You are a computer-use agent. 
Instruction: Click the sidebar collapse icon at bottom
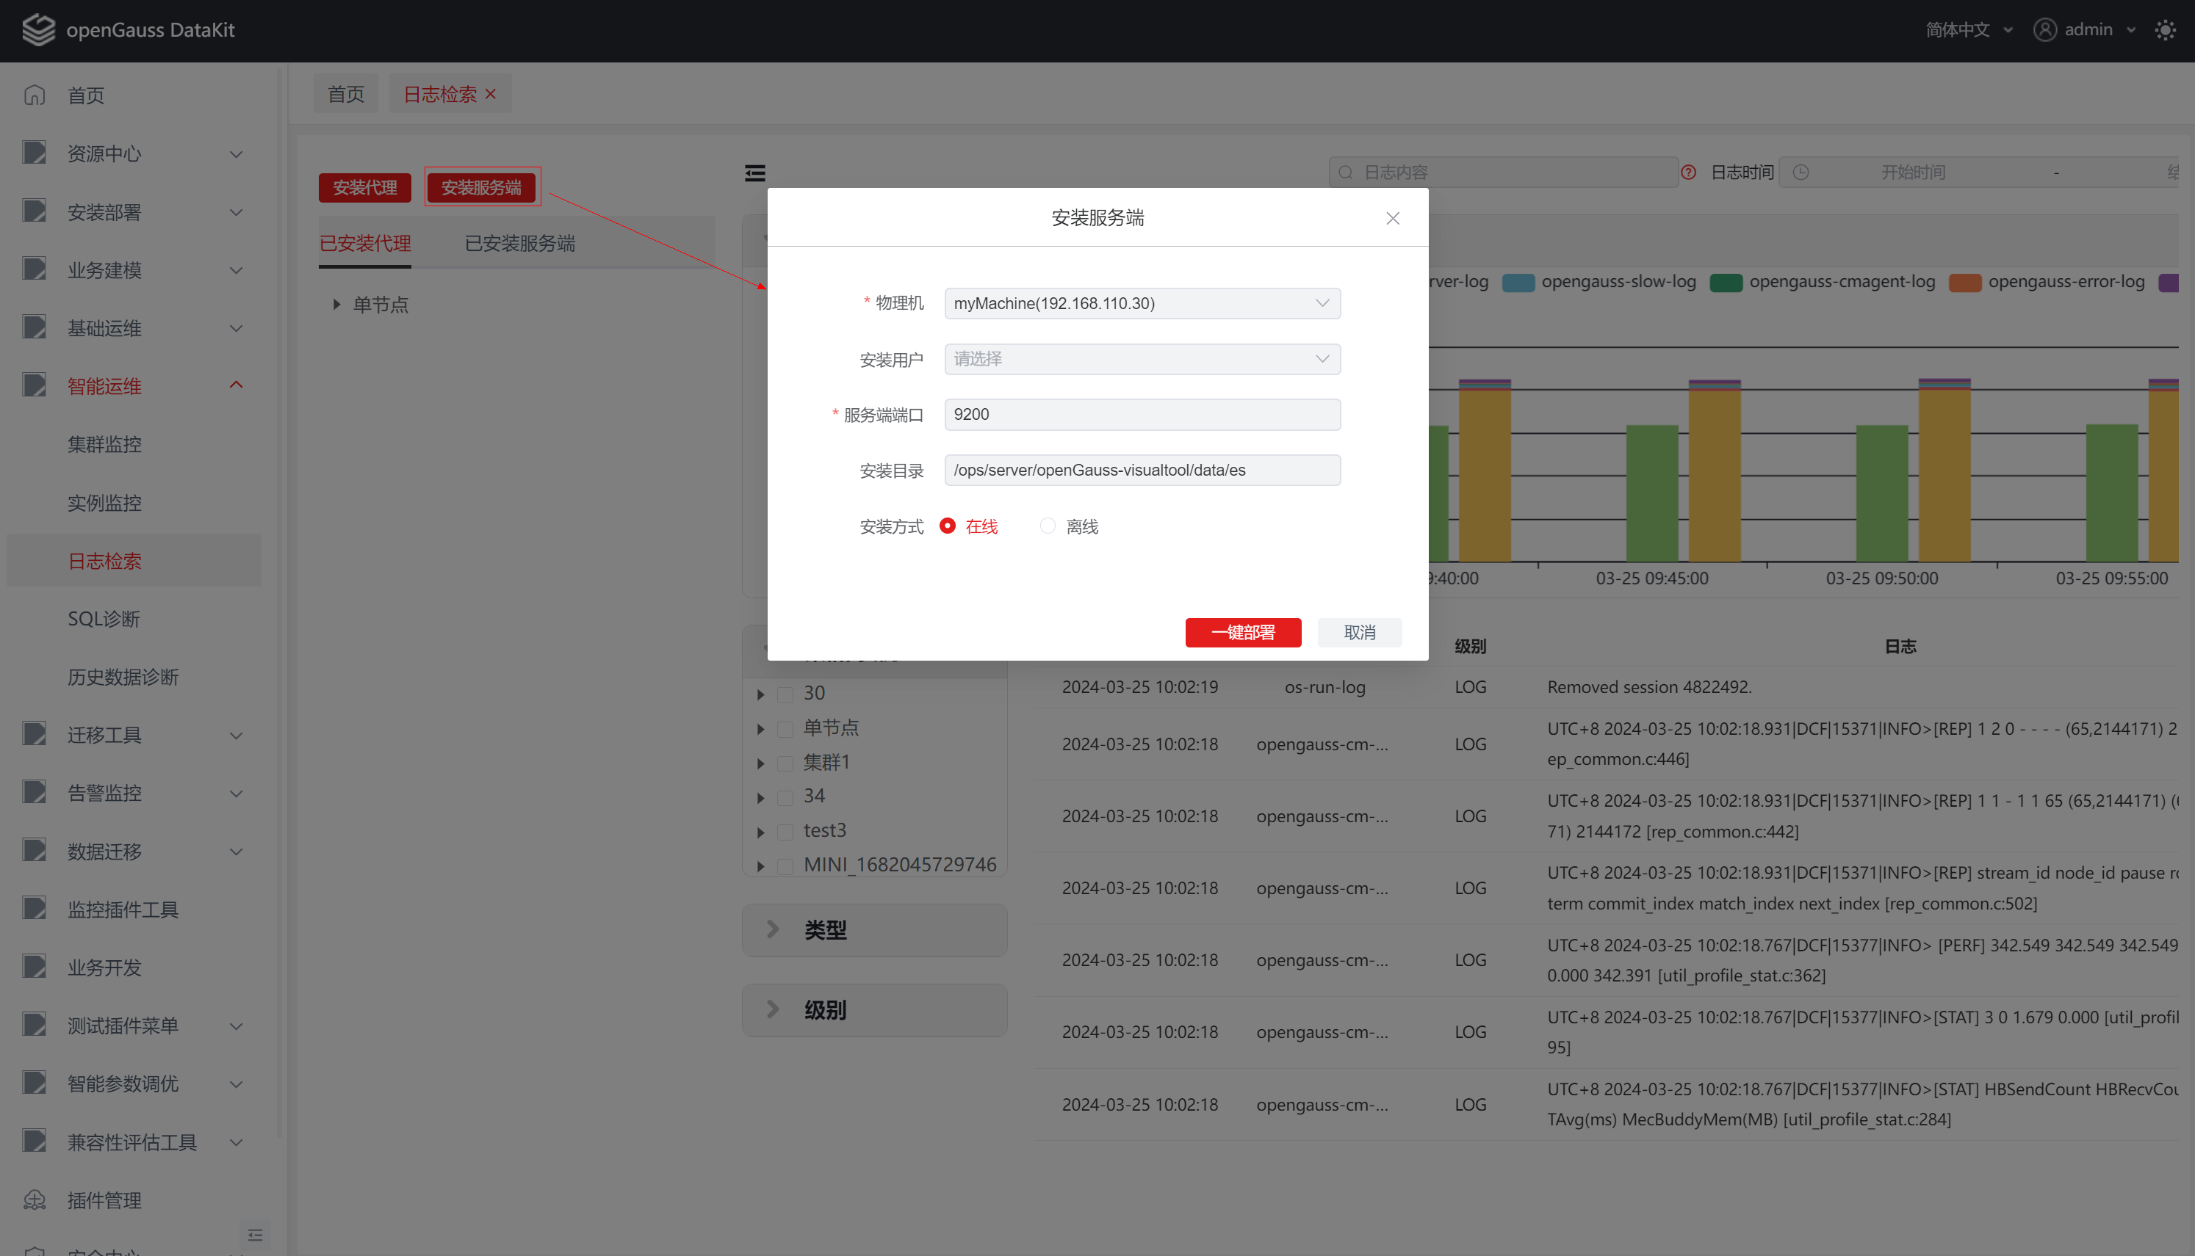(x=256, y=1235)
